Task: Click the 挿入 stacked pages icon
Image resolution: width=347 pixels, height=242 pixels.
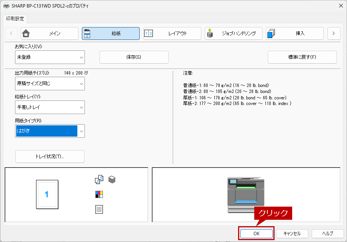Action: [x=271, y=33]
